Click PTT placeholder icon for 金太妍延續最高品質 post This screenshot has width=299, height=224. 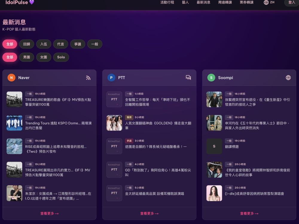(x=114, y=193)
